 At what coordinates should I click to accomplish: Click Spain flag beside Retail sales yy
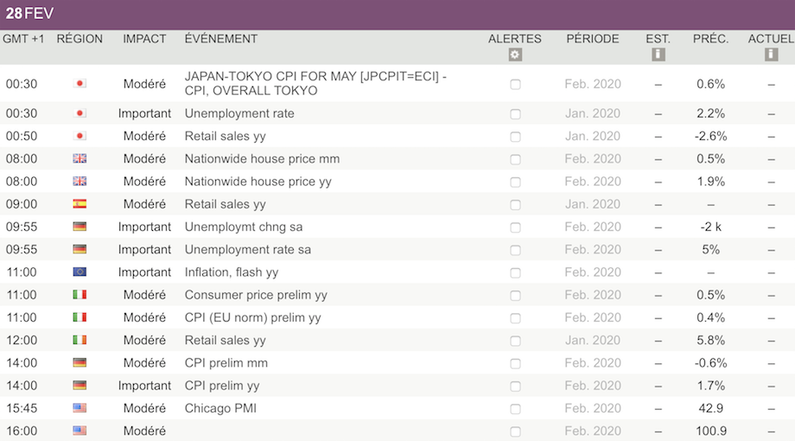(x=79, y=204)
